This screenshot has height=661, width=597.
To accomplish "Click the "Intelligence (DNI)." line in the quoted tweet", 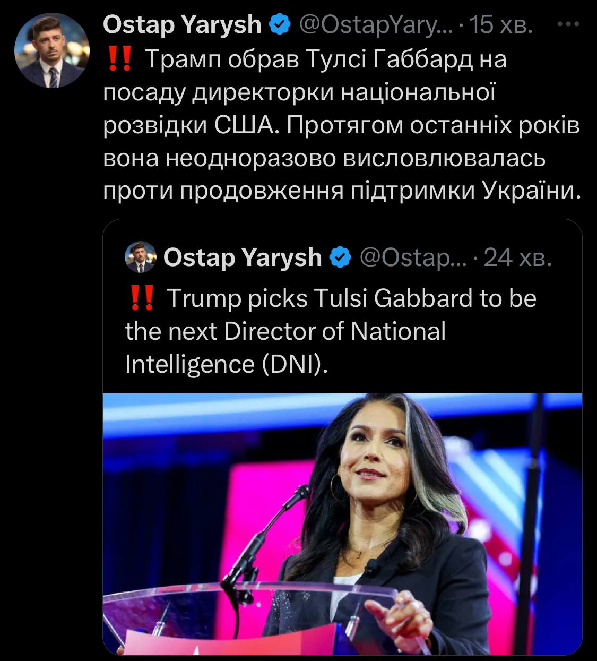I will (227, 364).
